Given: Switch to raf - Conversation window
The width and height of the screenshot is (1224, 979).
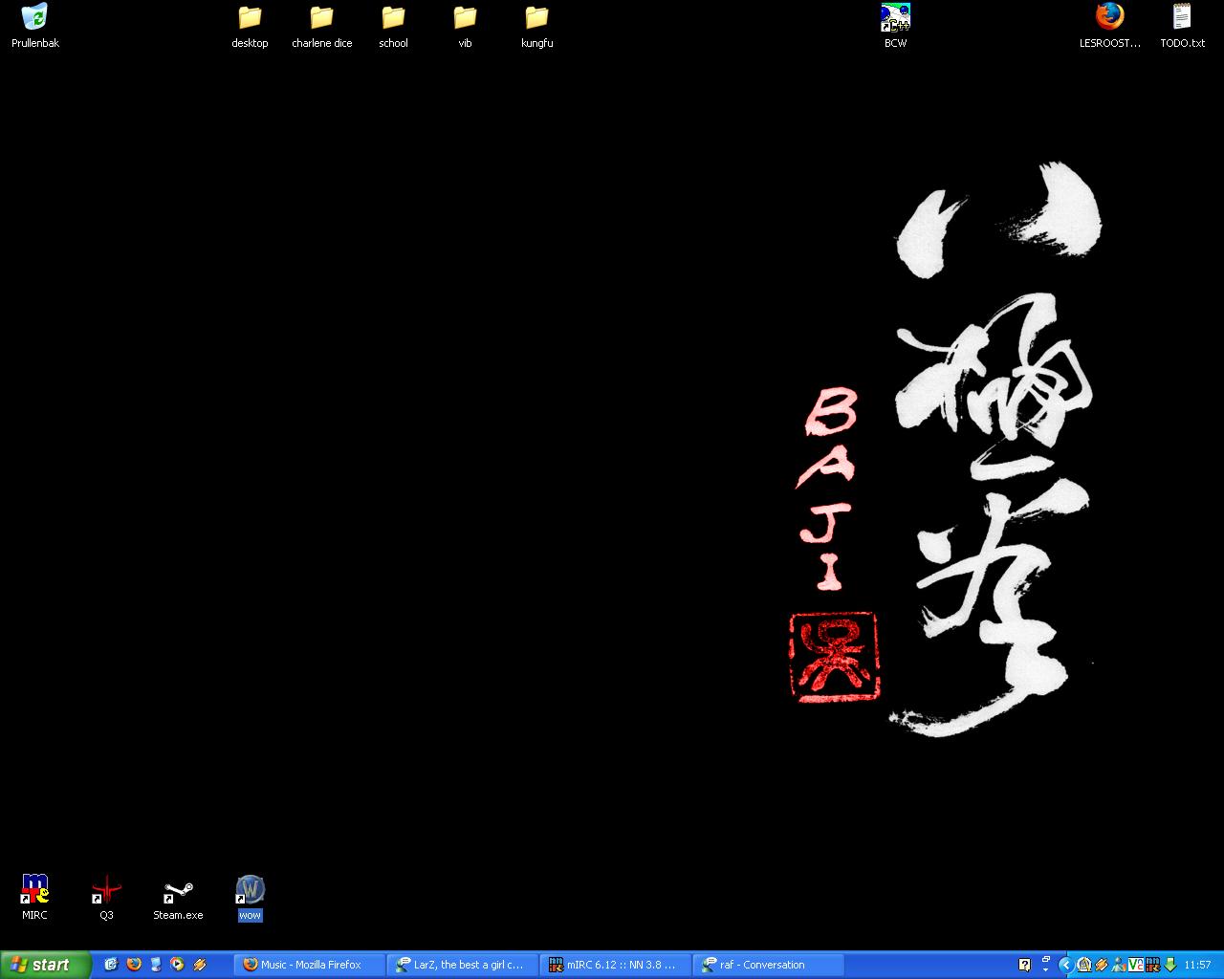Looking at the screenshot, I should 769,965.
